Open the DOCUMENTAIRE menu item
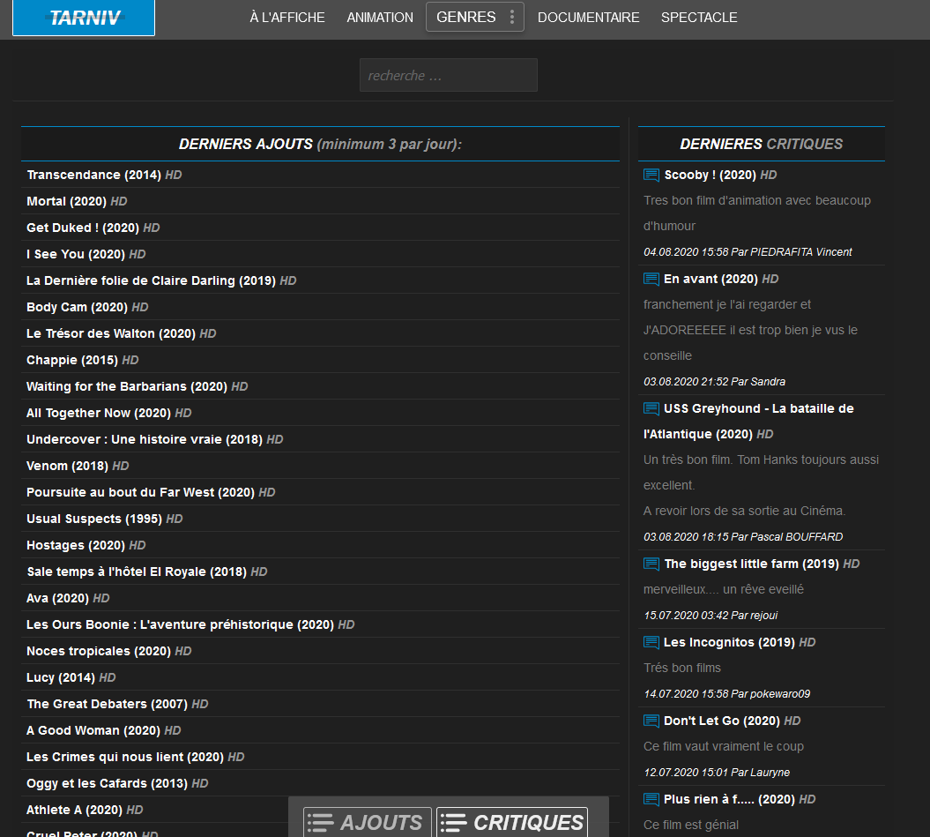This screenshot has width=930, height=837. 588,18
